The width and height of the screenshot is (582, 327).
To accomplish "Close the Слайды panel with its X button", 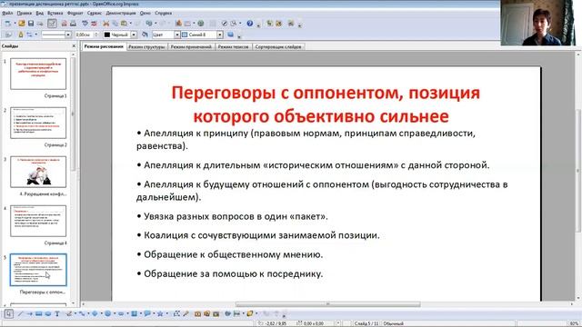I will point(74,46).
